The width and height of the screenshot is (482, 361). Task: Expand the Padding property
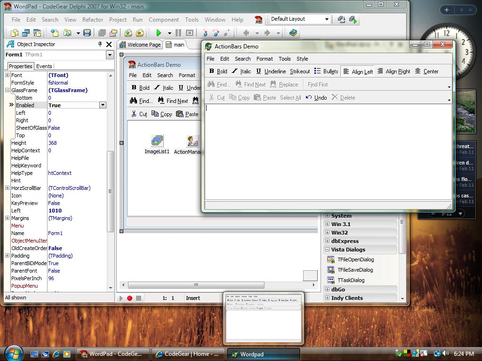tap(8, 255)
